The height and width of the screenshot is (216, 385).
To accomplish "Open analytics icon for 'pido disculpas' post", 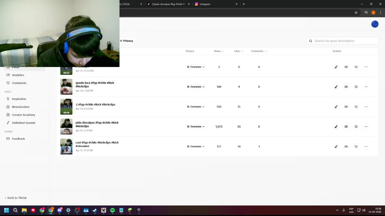I will [x=346, y=127].
